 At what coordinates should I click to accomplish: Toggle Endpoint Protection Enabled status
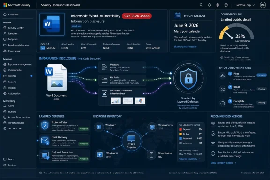tap(83, 159)
